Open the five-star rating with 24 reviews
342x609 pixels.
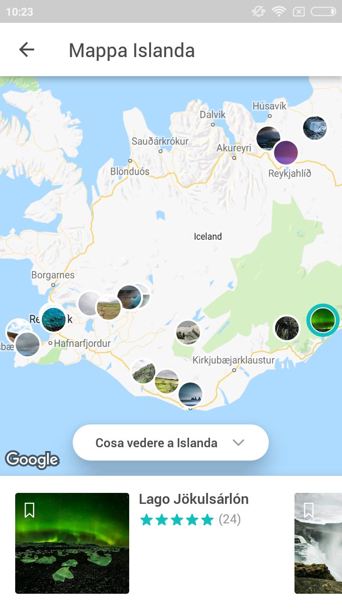click(190, 520)
